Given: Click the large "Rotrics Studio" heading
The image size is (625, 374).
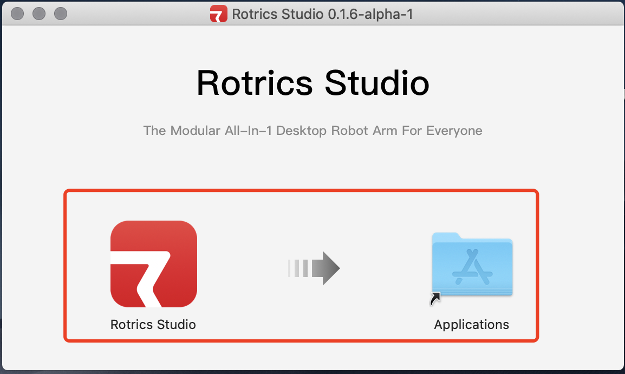Looking at the screenshot, I should click(313, 83).
